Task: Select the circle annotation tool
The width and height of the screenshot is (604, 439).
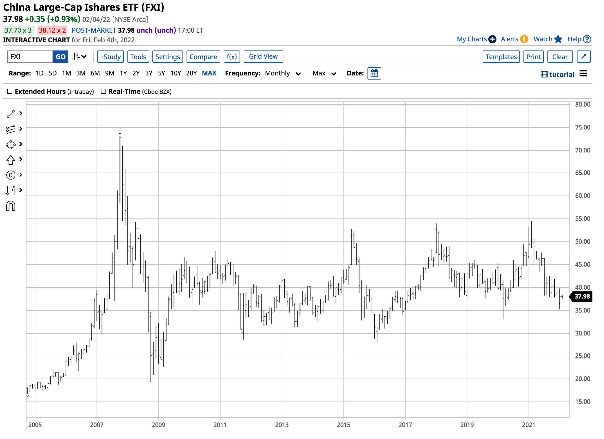Action: (x=11, y=175)
